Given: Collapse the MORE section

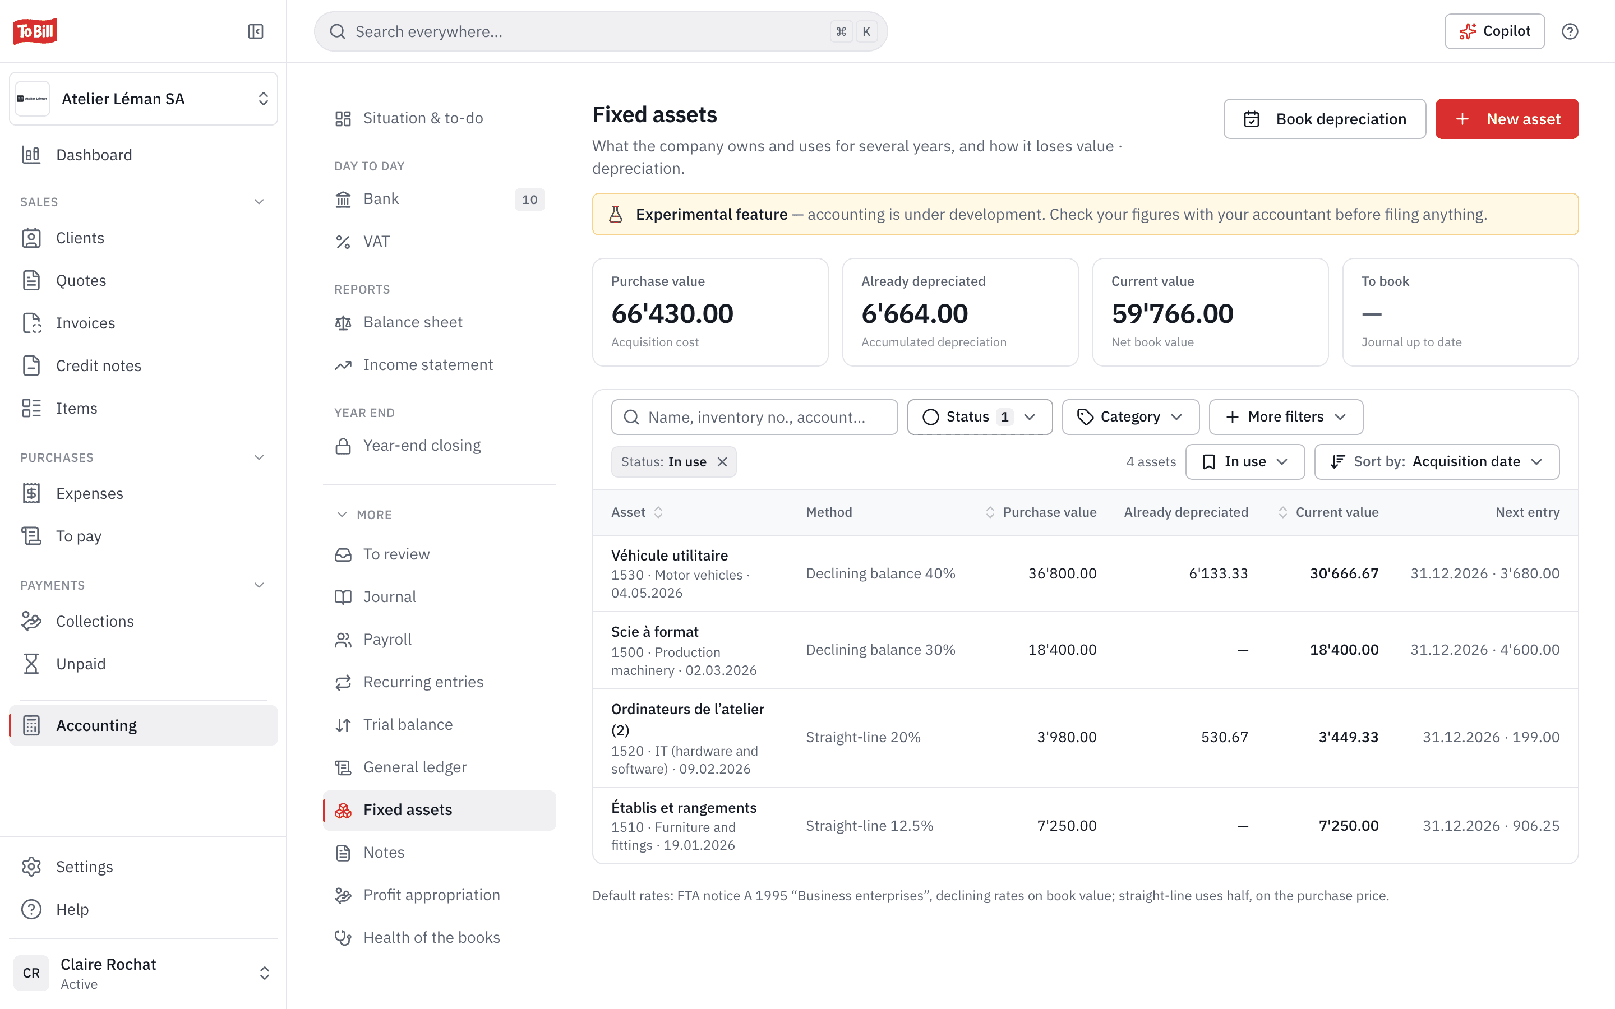Looking at the screenshot, I should click(x=364, y=515).
